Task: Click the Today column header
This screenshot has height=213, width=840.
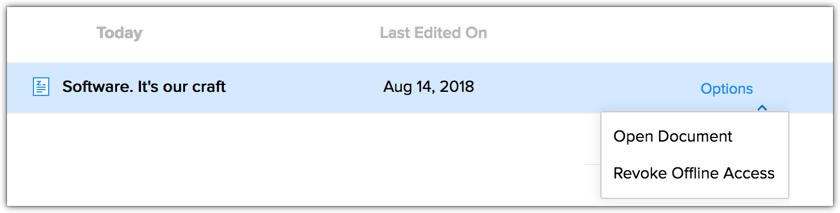Action: [x=119, y=33]
